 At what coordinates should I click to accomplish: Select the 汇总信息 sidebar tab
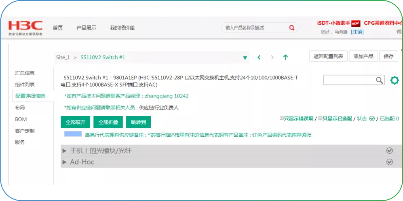click(x=25, y=73)
